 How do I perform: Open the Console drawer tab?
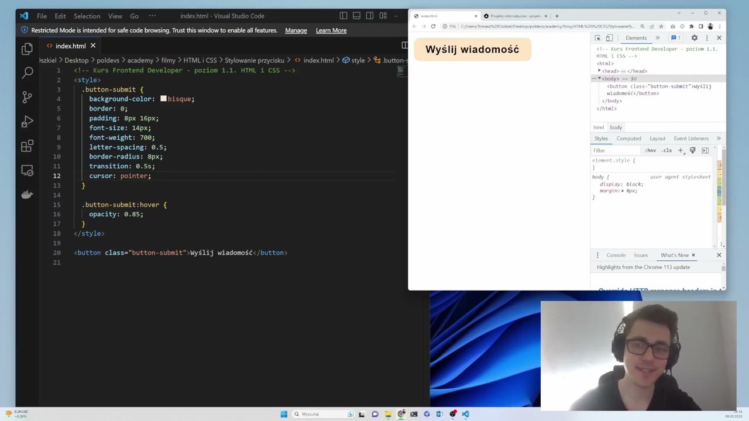point(616,255)
